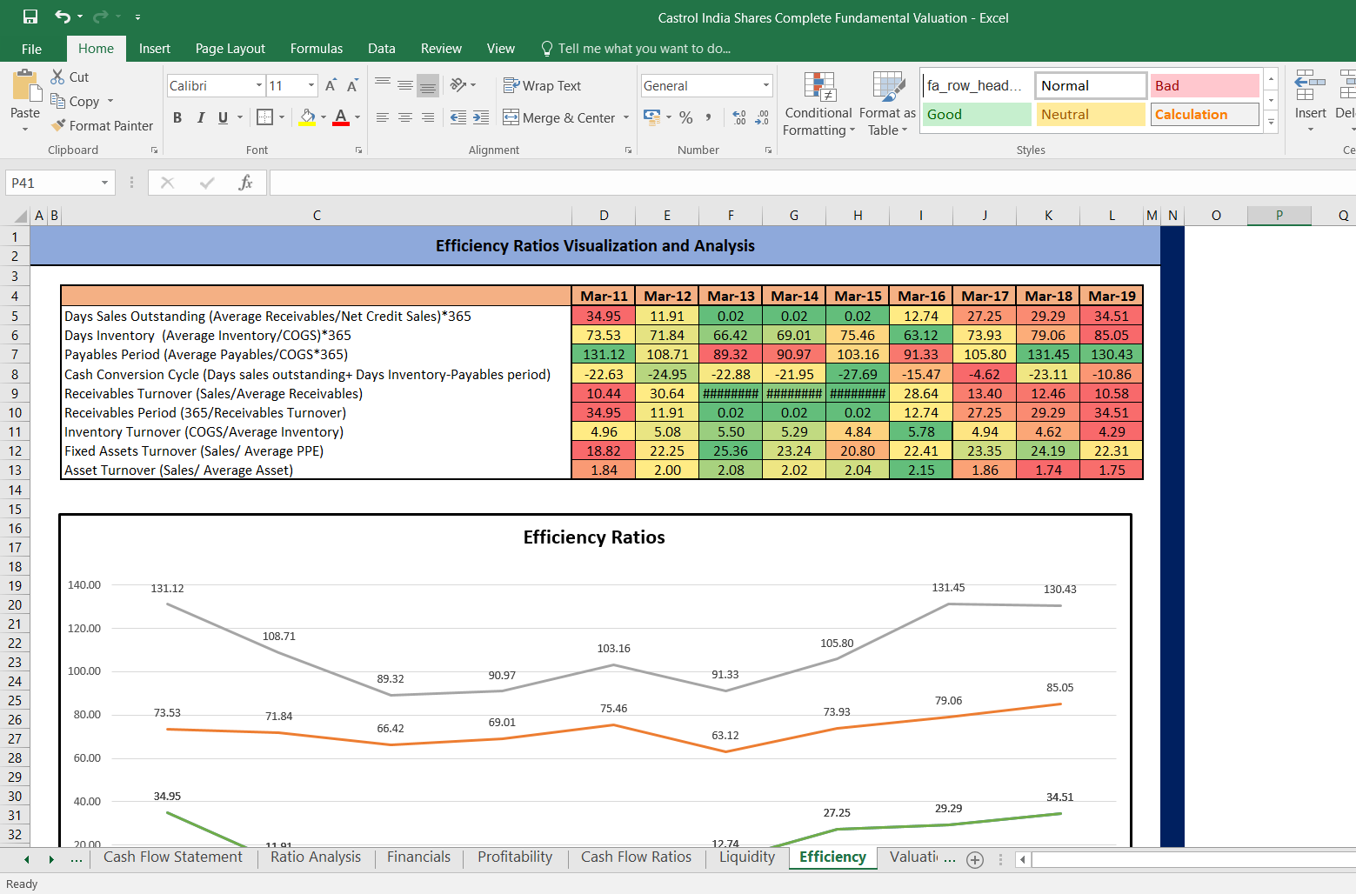
Task: Open the Data ribbon tab
Action: pyautogui.click(x=382, y=49)
